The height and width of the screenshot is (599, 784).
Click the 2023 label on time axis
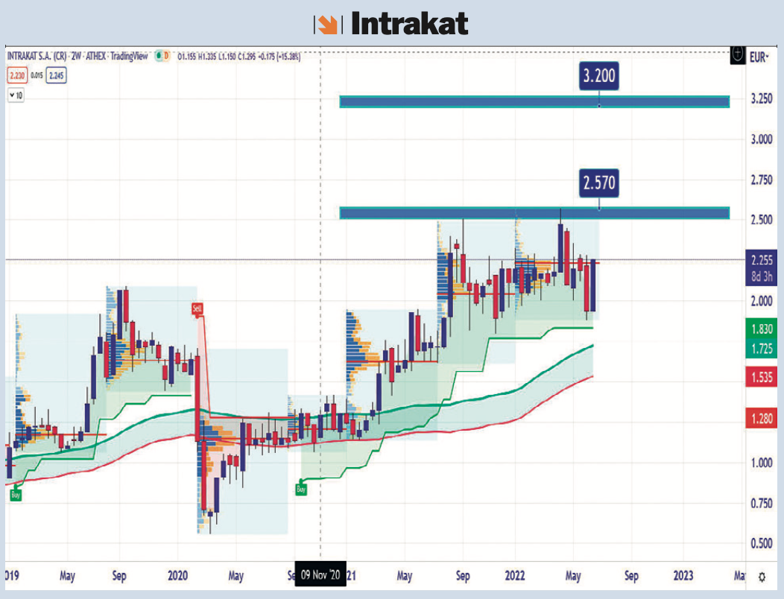[683, 575]
